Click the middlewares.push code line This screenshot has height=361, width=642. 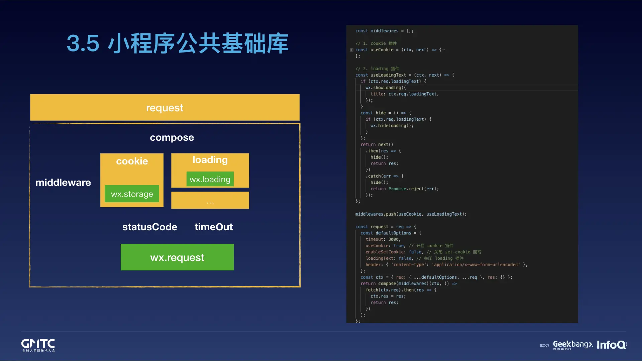pyautogui.click(x=411, y=214)
